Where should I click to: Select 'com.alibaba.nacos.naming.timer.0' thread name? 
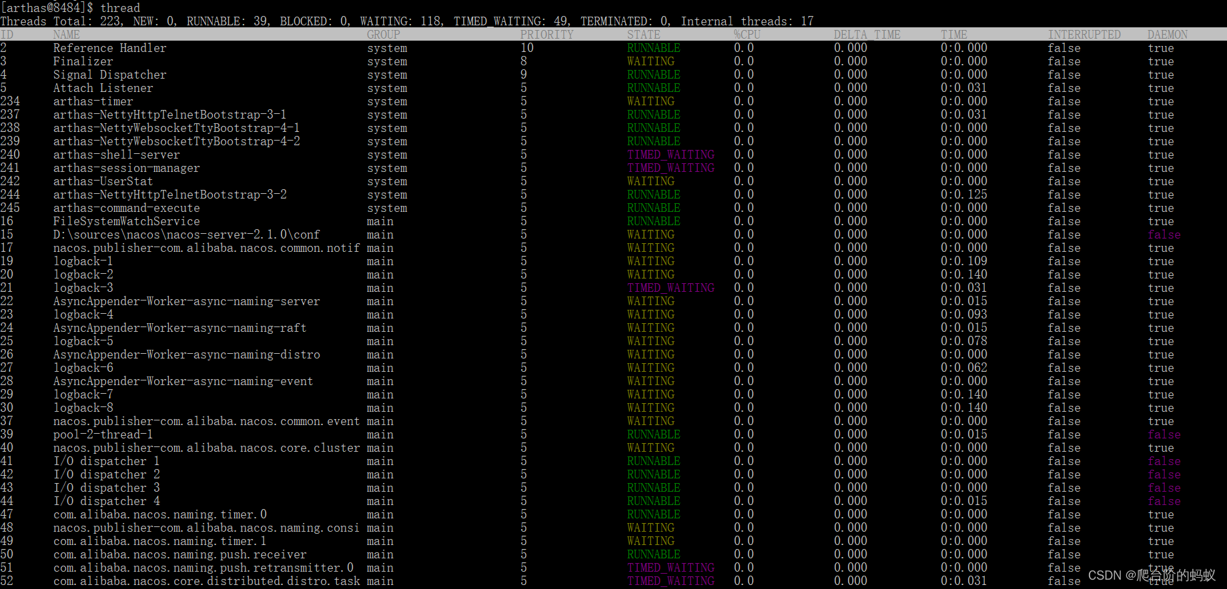click(160, 514)
